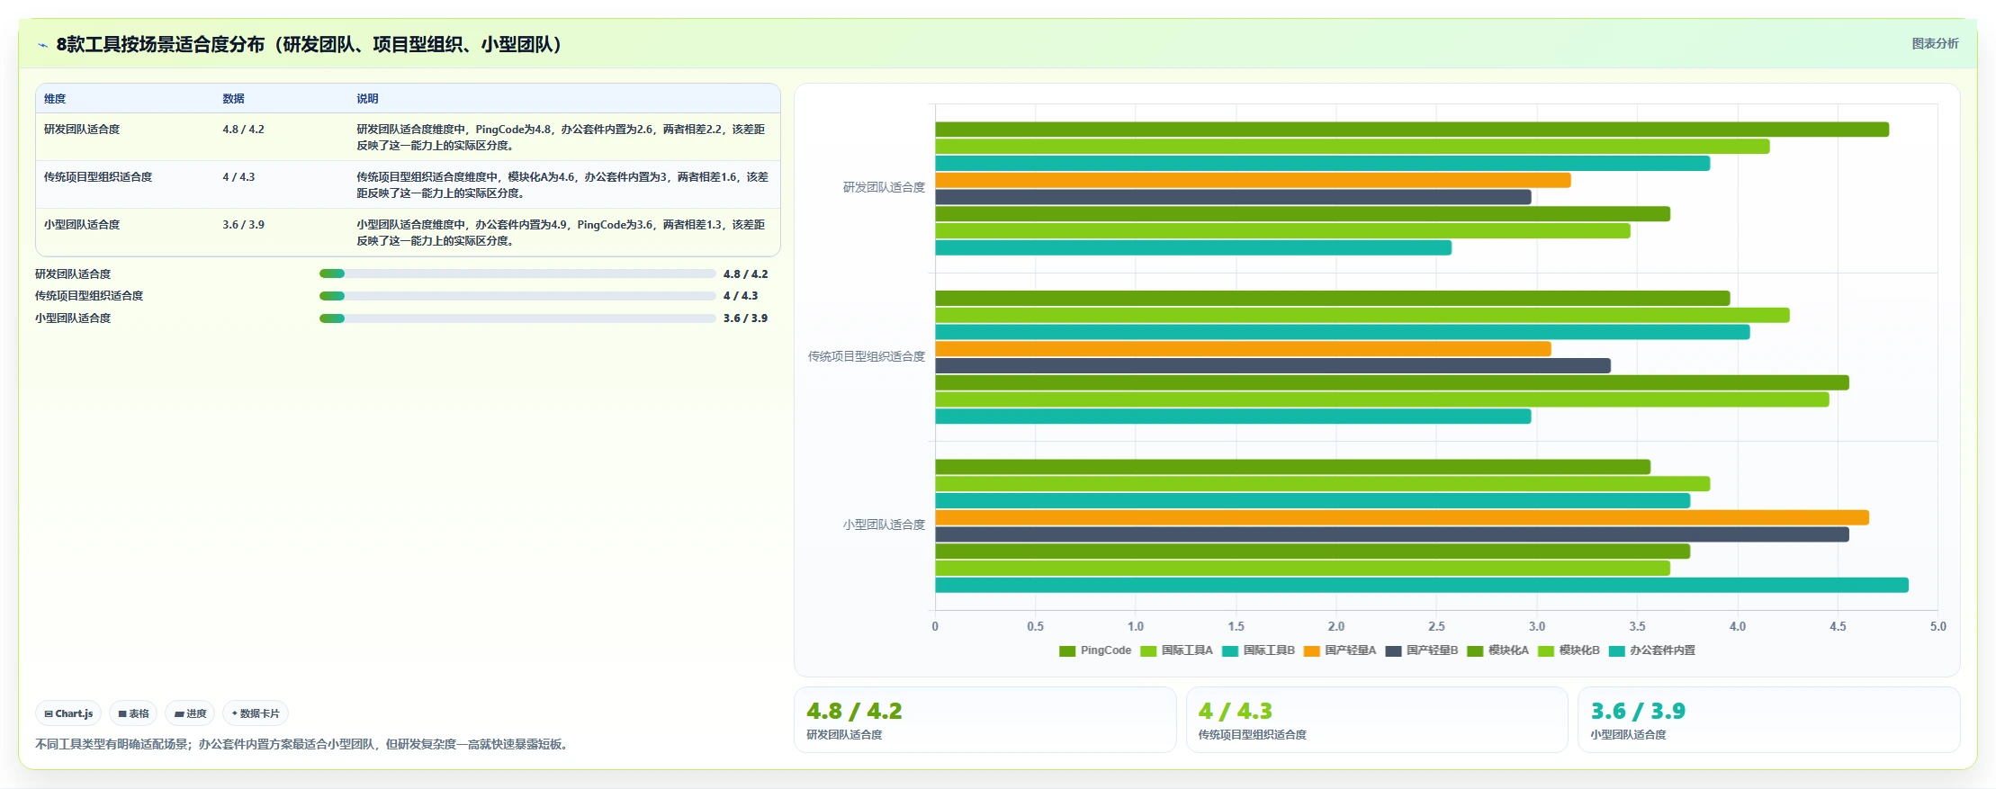The width and height of the screenshot is (1996, 789).
Task: Select the 小型团队适合度 table row label
Action: coord(82,225)
